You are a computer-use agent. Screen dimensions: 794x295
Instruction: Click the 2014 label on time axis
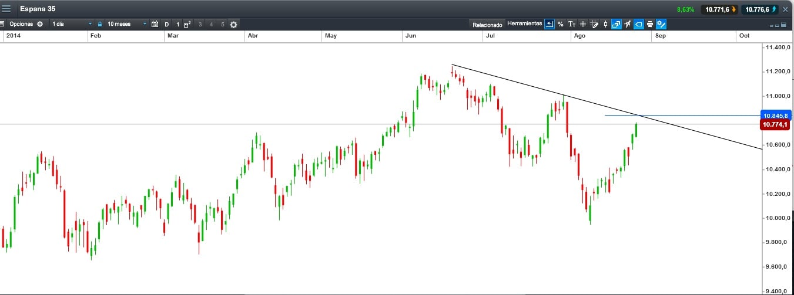pyautogui.click(x=13, y=36)
